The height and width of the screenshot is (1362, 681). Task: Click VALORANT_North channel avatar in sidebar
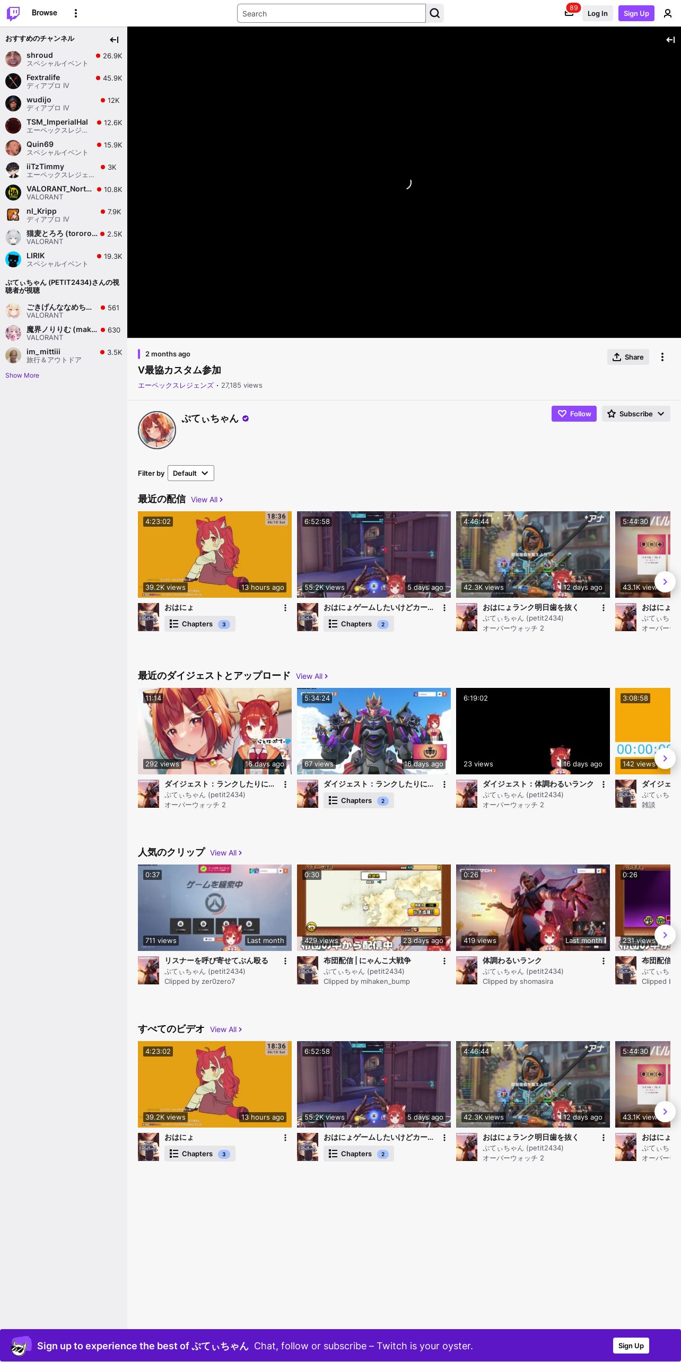tap(13, 193)
